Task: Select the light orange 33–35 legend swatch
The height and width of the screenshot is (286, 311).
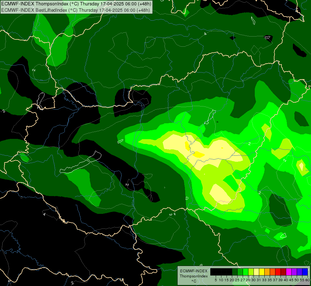Action: point(267,272)
